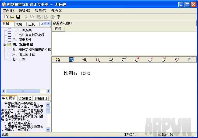Switch to the 数据统计 tab
Screen dimensions: 198x138
coord(41,98)
